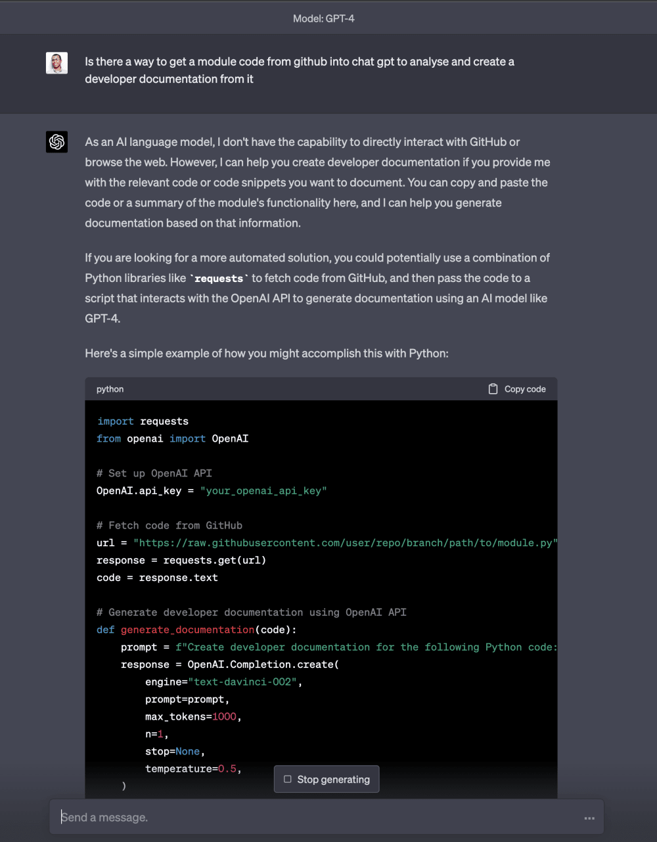Click the 'code = response.text' line
Image resolution: width=657 pixels, height=842 pixels.
[x=157, y=578]
